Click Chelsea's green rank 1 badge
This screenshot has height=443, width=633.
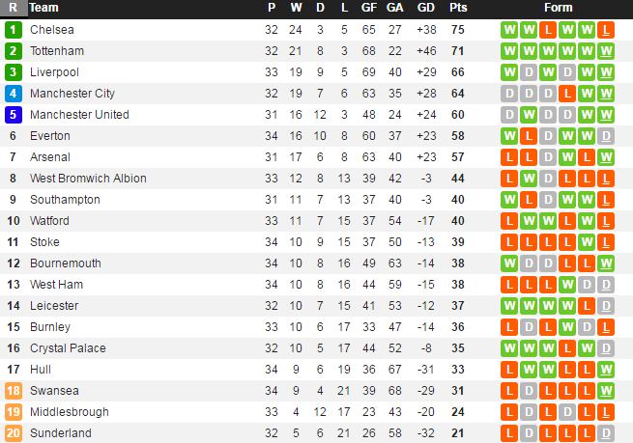(13, 30)
